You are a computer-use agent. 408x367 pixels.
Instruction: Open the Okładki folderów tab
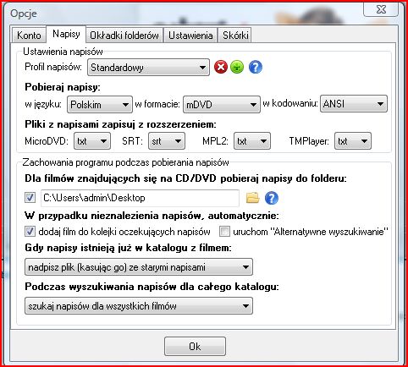coord(124,36)
